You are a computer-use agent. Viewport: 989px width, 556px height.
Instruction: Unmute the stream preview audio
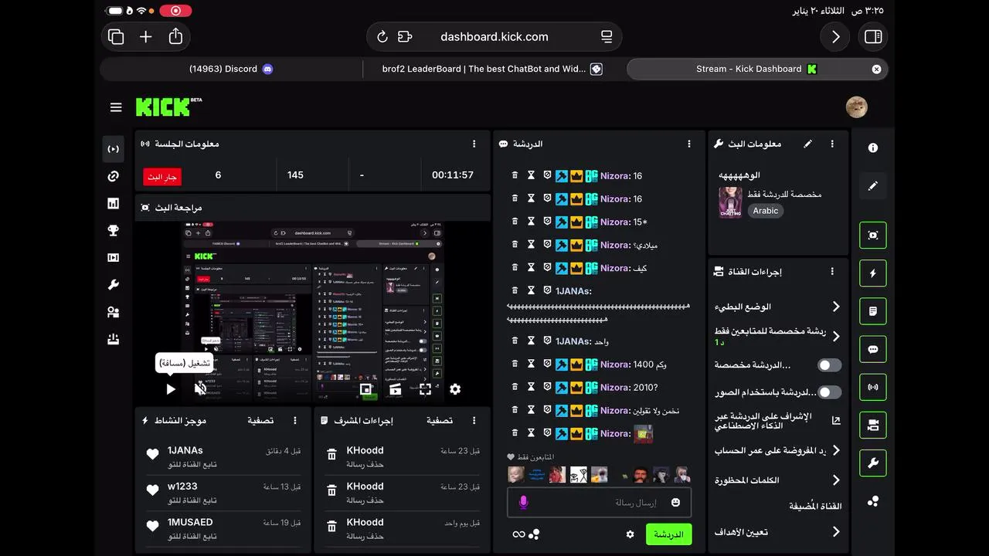pyautogui.click(x=200, y=388)
